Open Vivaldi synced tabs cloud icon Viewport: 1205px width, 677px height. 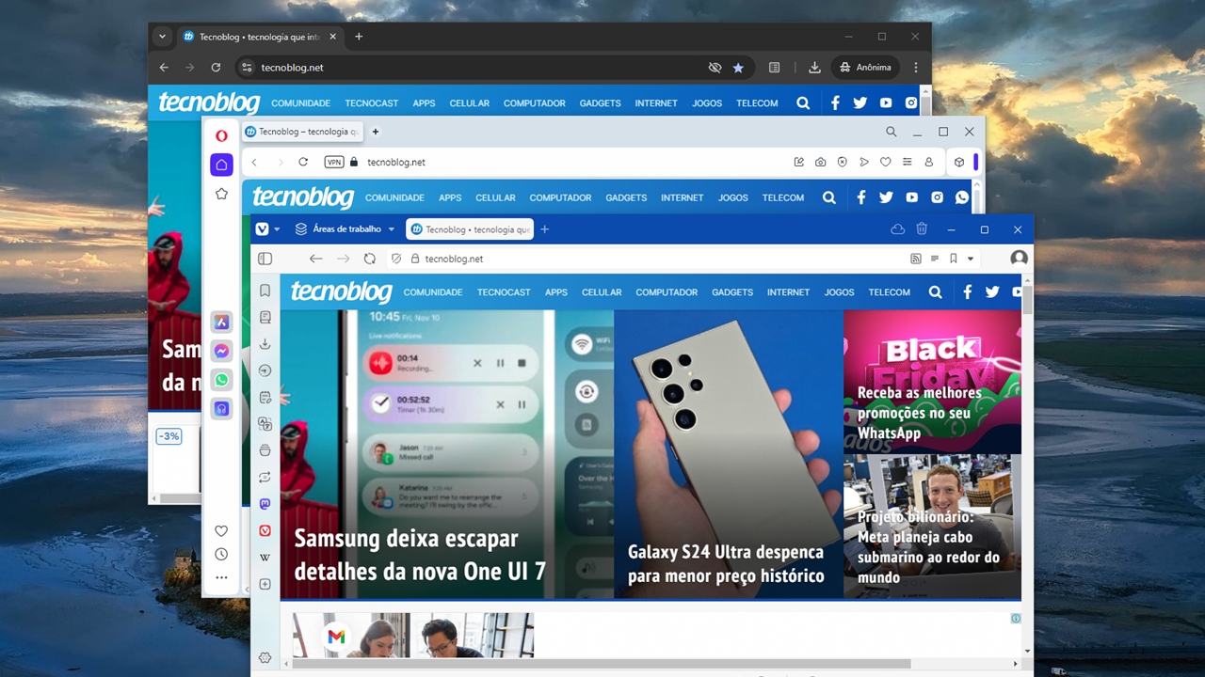point(897,229)
